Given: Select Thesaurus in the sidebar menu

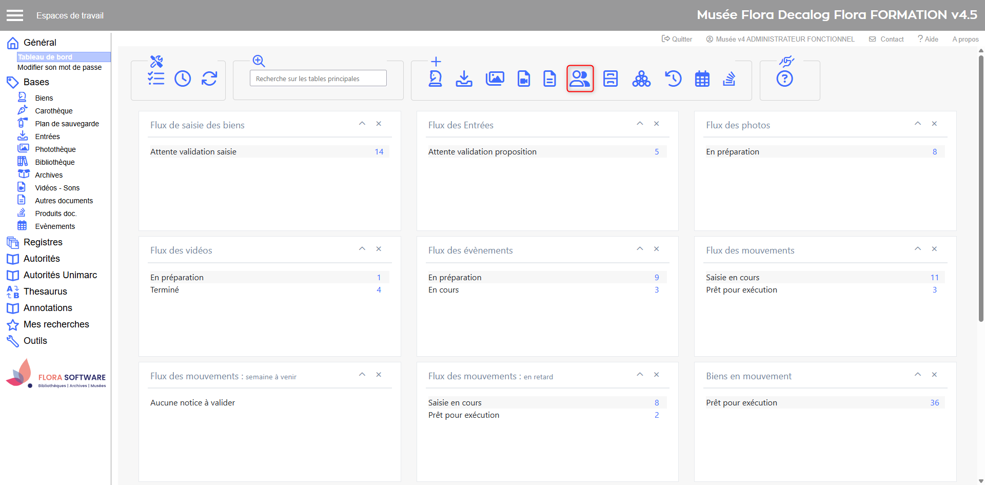Looking at the screenshot, I should (x=45, y=292).
